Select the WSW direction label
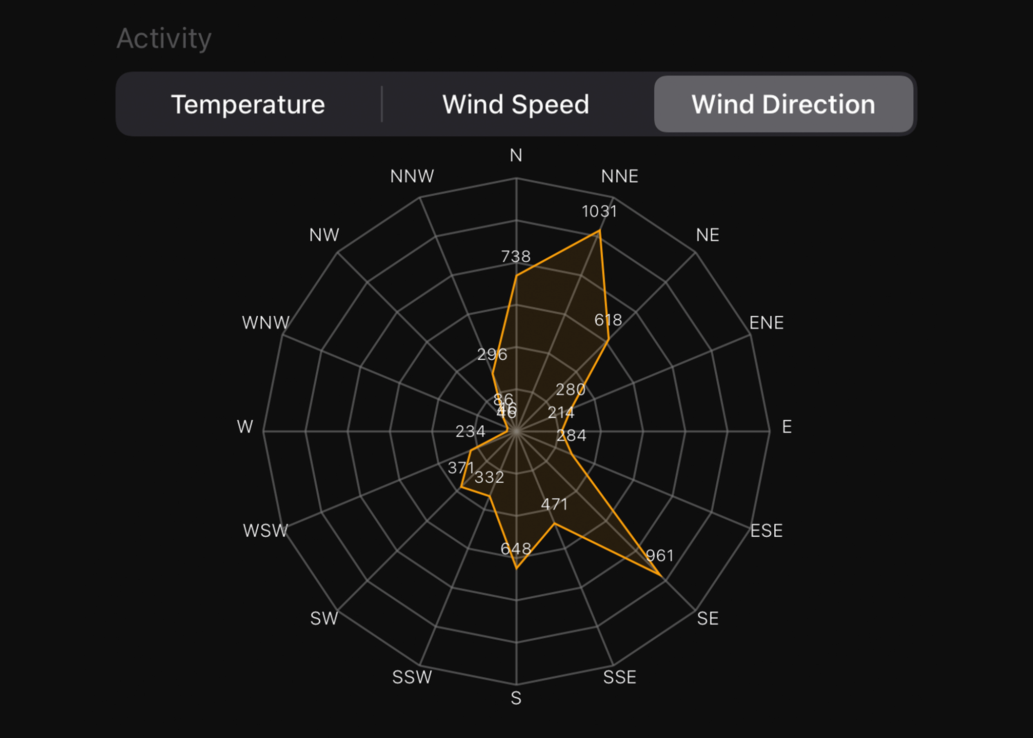Image resolution: width=1033 pixels, height=738 pixels. pos(264,531)
